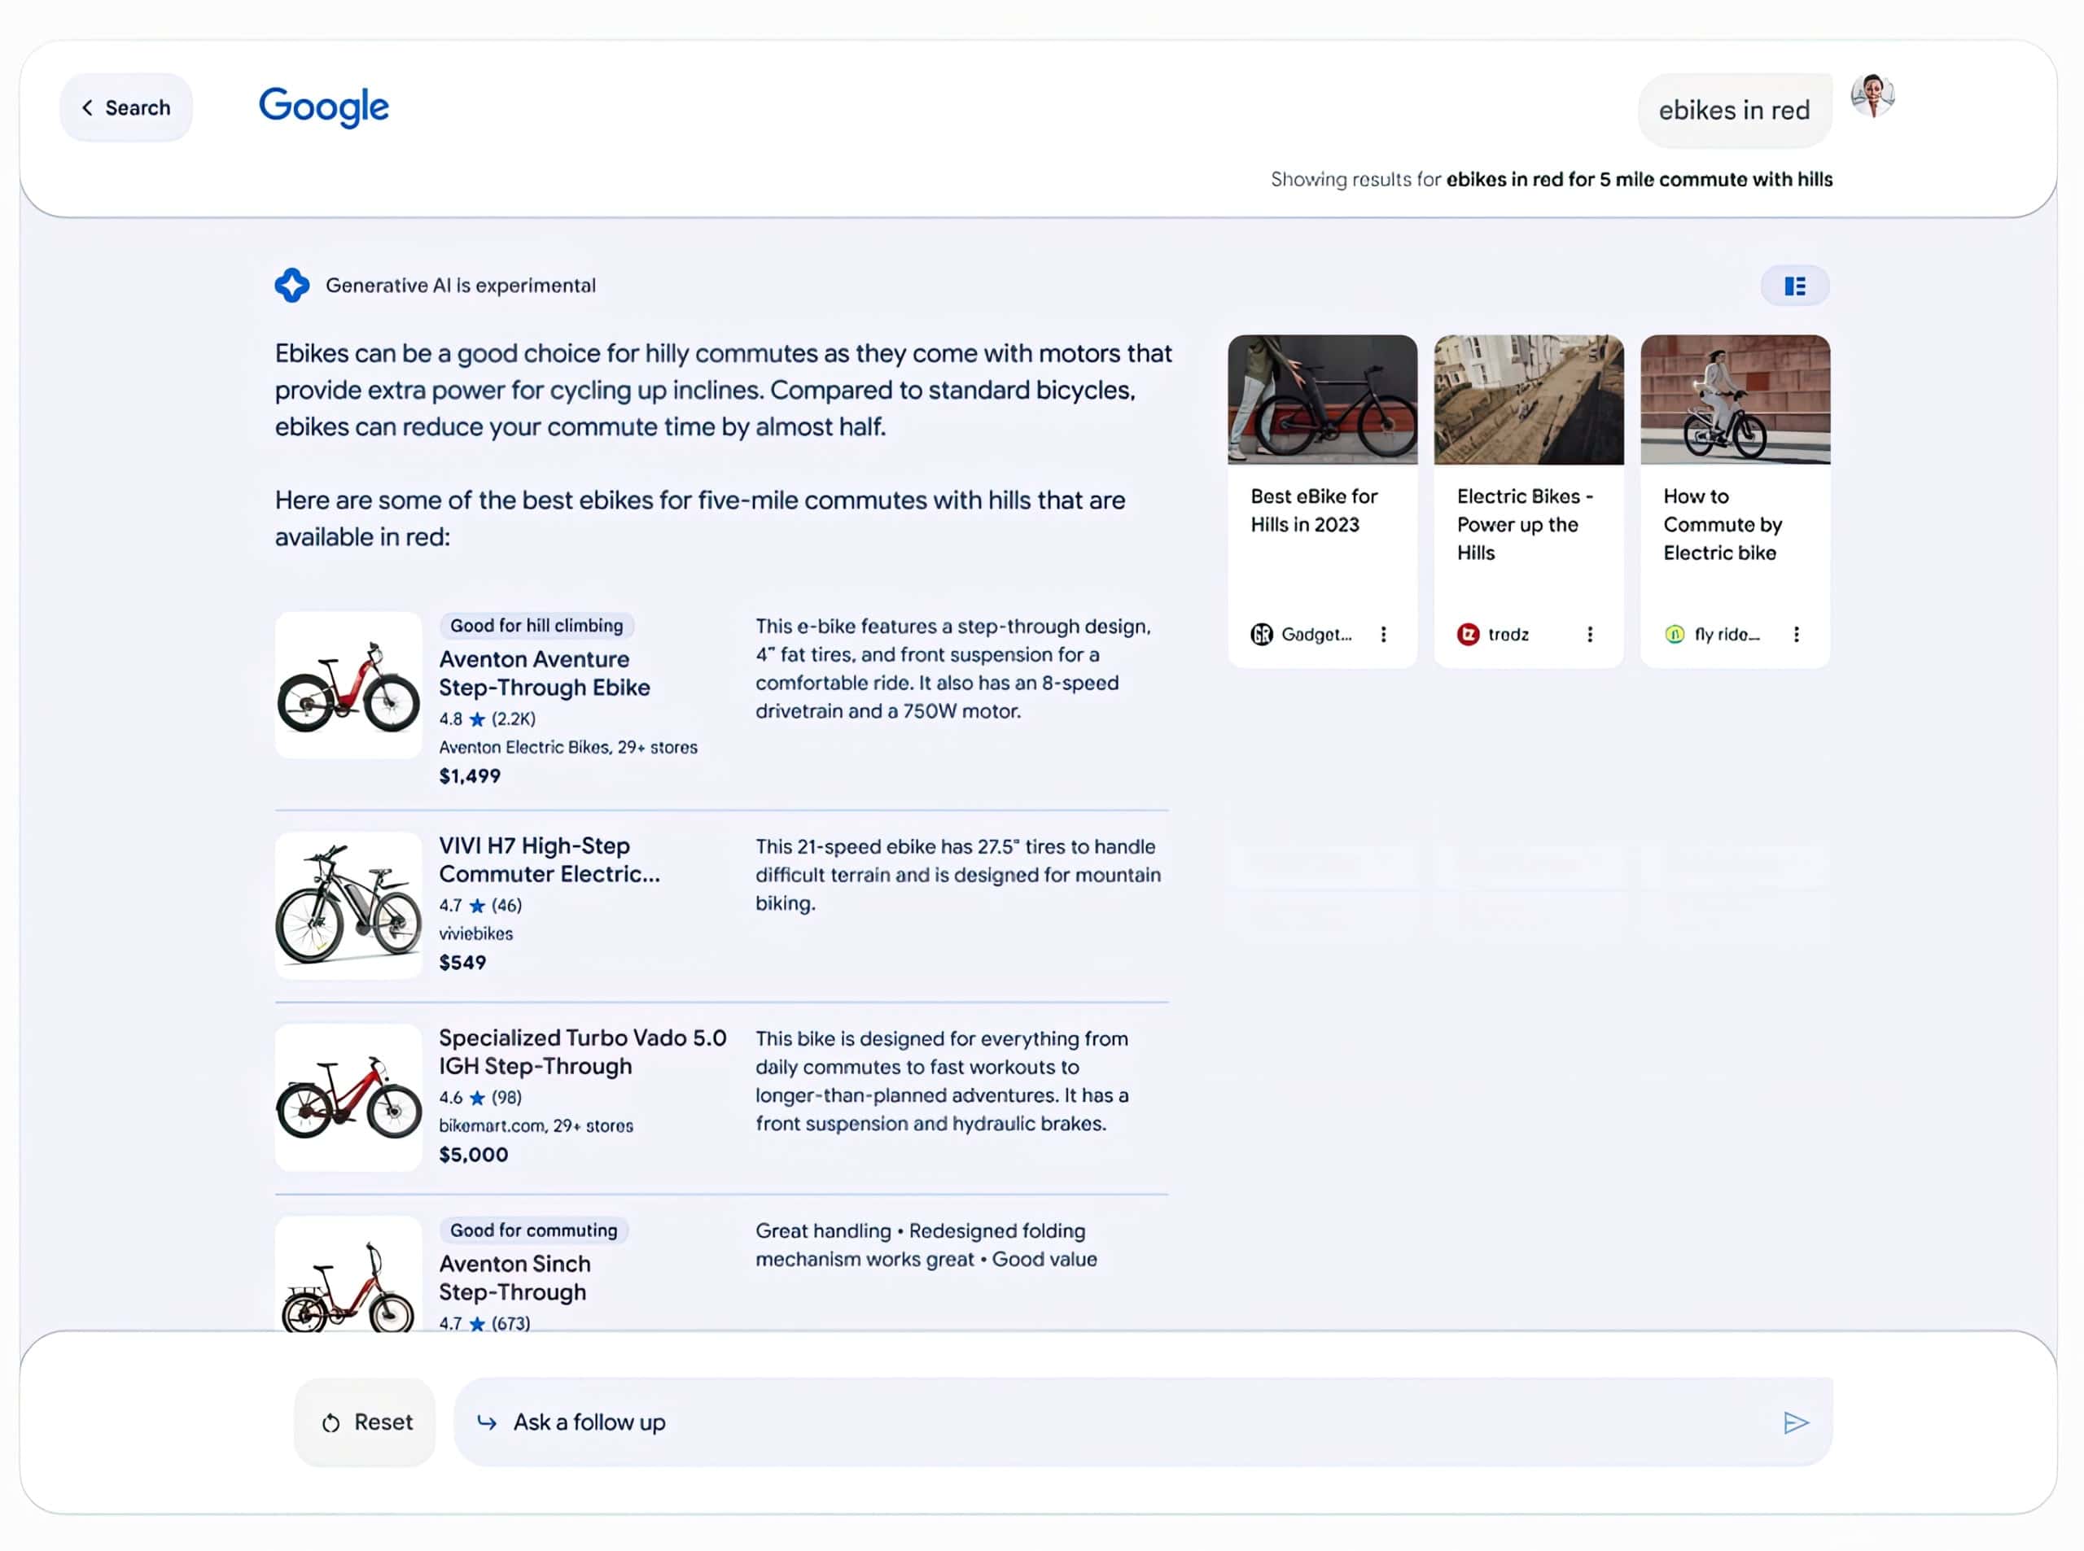
Task: Click Aventon Electric Bikes, 29+ stores
Action: pos(568,747)
